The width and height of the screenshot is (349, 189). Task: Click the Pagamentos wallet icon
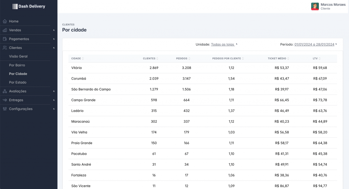pyautogui.click(x=5, y=39)
